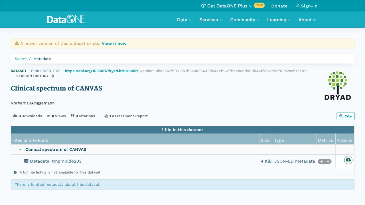Click the Assessment Report gauge icon

(106, 116)
